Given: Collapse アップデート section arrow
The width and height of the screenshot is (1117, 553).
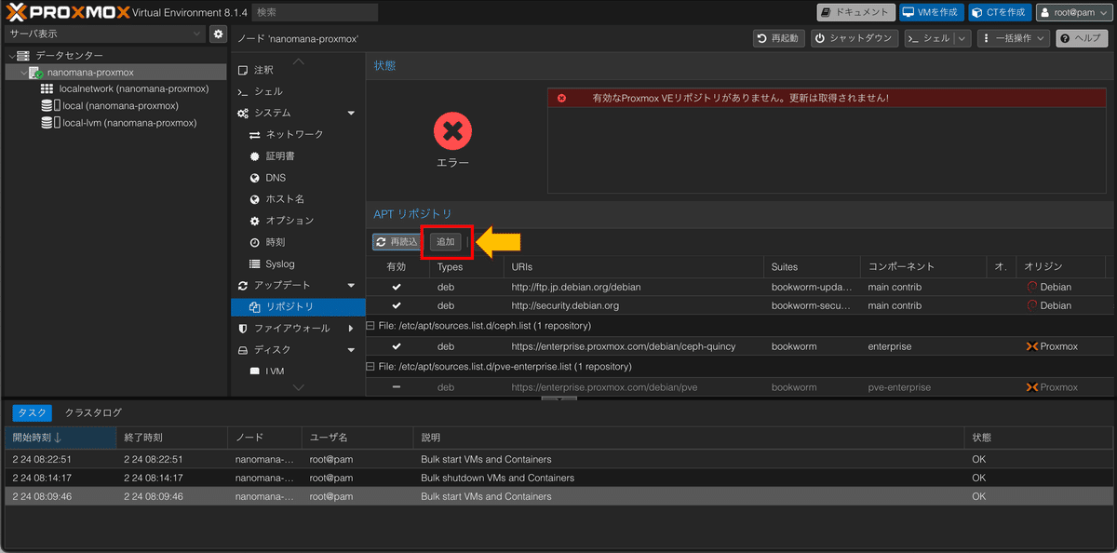Looking at the screenshot, I should (351, 285).
